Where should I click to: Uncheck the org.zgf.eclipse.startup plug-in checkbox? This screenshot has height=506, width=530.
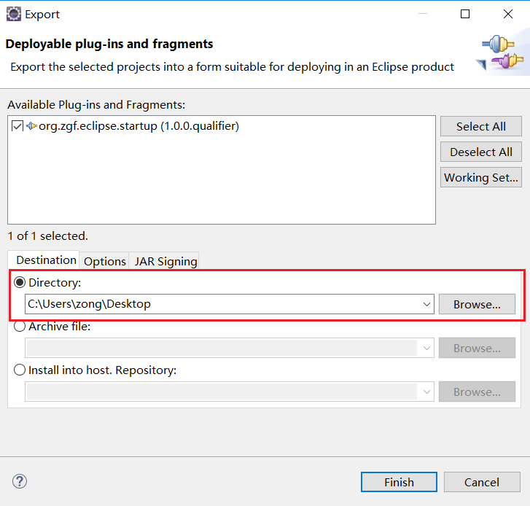(18, 126)
